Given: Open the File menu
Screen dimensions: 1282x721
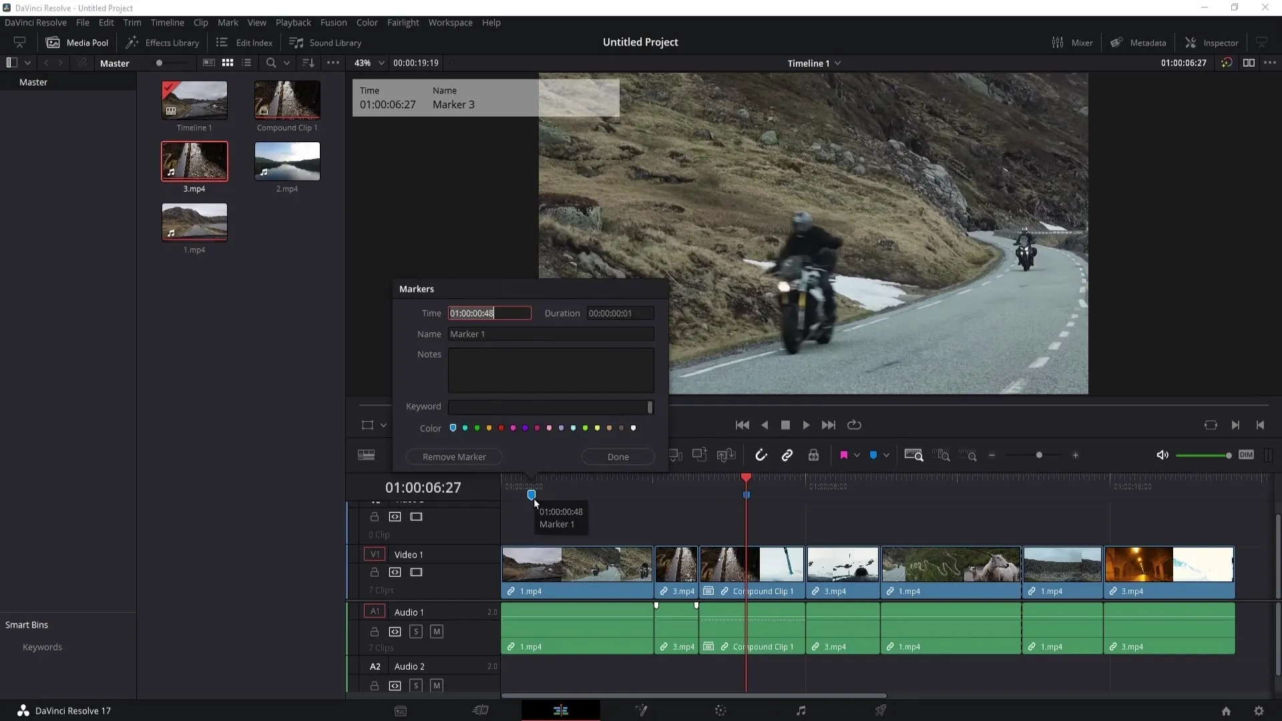Looking at the screenshot, I should click(x=83, y=22).
